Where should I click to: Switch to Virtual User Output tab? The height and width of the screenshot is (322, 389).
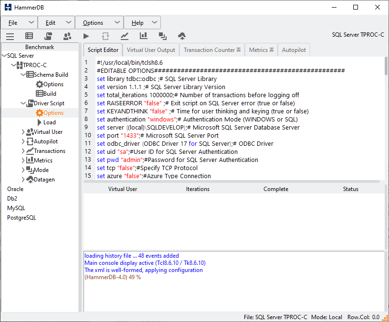151,50
